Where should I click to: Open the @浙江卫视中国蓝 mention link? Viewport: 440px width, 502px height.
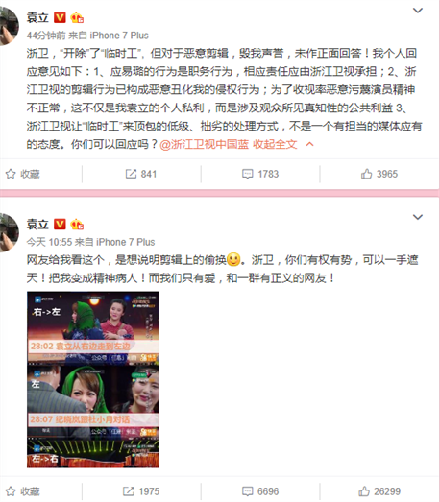(204, 145)
